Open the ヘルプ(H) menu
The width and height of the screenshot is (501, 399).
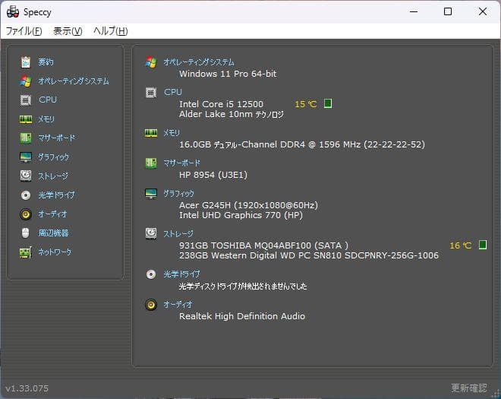111,31
